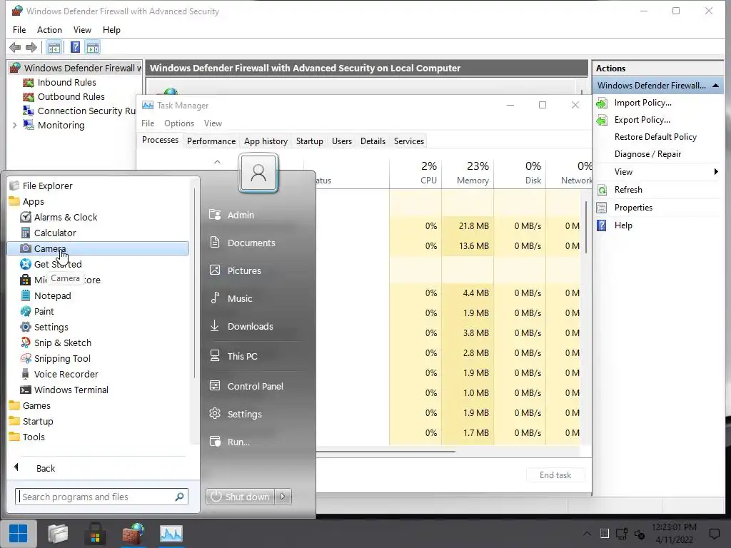Open Properties in the Actions pane

tap(633, 208)
